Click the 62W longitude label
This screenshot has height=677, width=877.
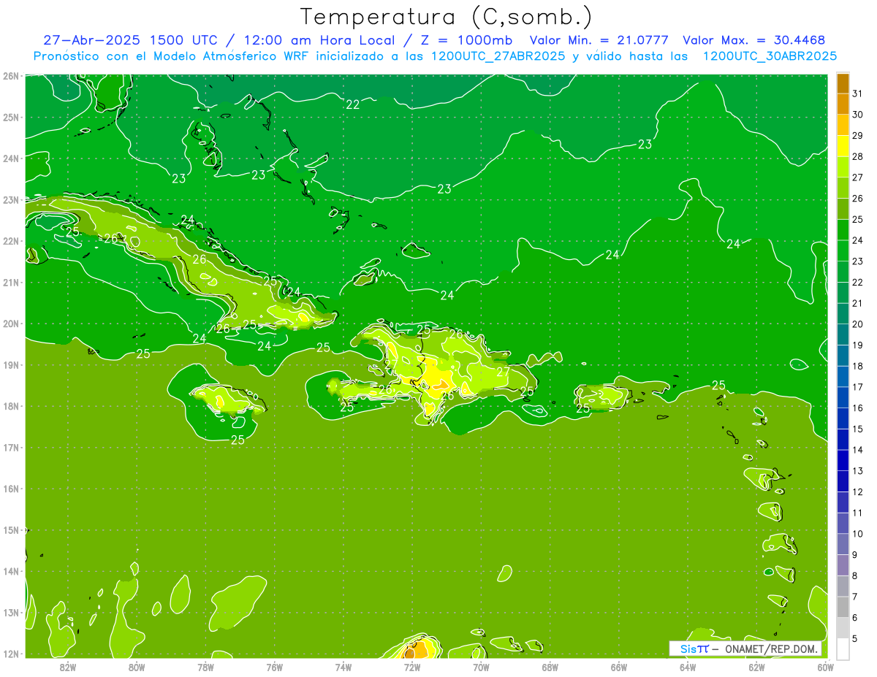coord(756,667)
